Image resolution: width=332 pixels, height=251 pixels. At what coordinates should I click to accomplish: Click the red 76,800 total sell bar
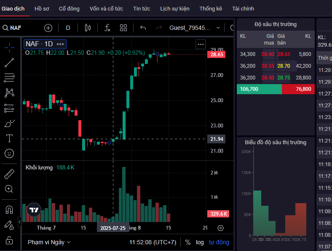298,89
